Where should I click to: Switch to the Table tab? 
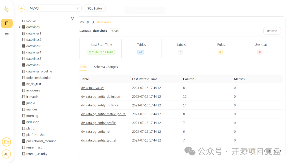[83, 67]
